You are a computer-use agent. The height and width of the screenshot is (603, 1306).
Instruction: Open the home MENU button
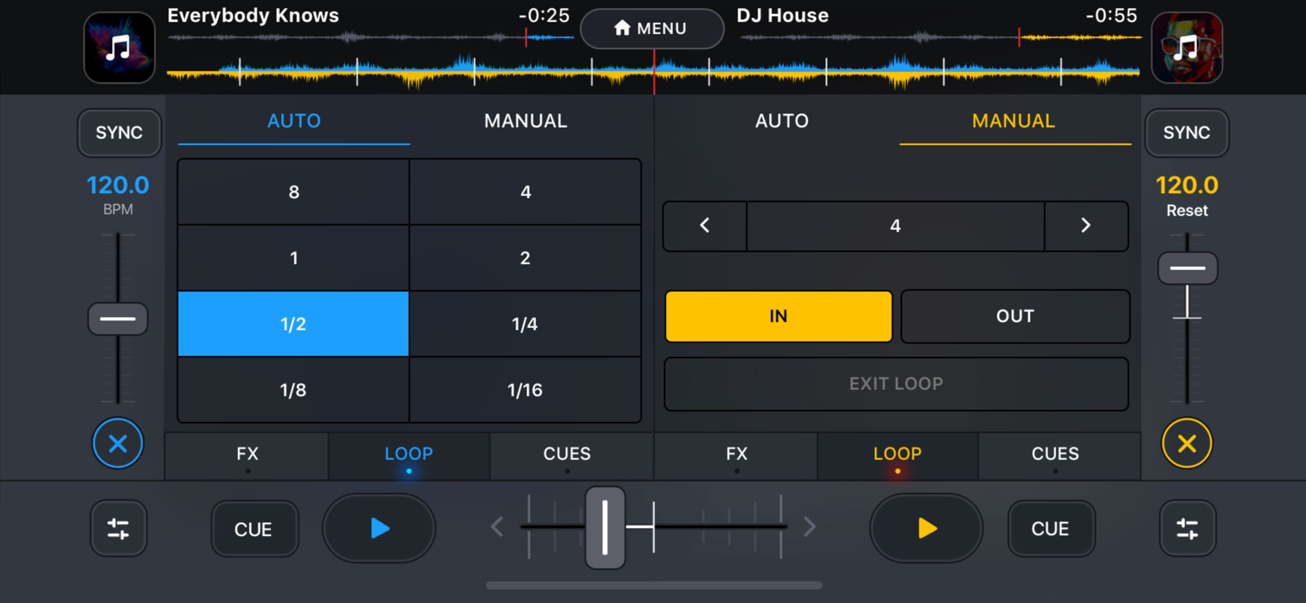651,28
